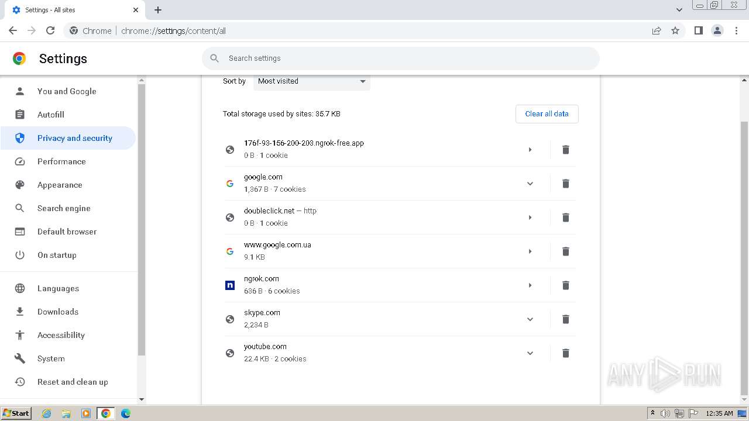The width and height of the screenshot is (749, 421).
Task: Go to Appearance settings
Action: click(x=68, y=185)
